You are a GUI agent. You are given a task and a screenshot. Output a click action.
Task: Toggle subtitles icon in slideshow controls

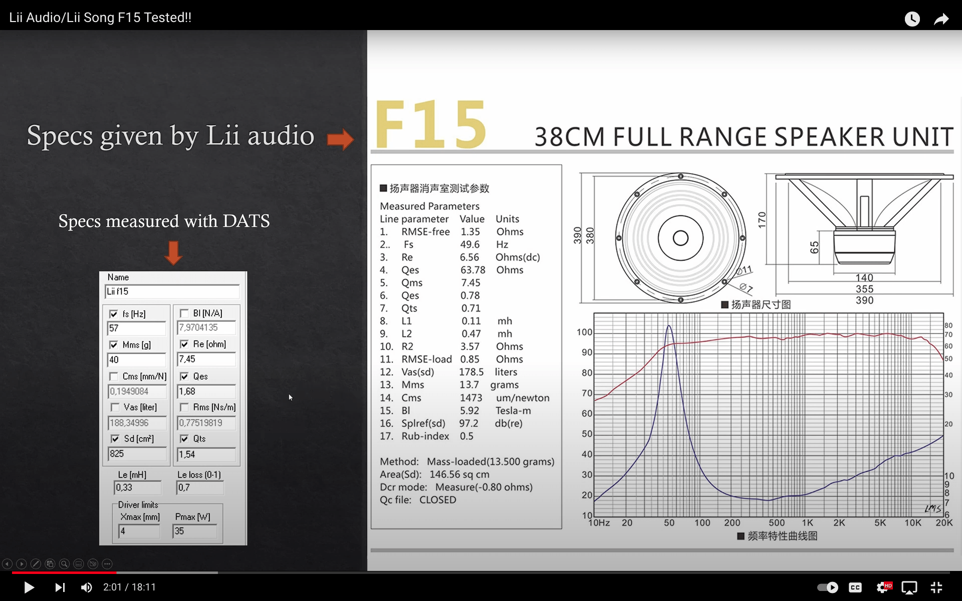coord(79,564)
